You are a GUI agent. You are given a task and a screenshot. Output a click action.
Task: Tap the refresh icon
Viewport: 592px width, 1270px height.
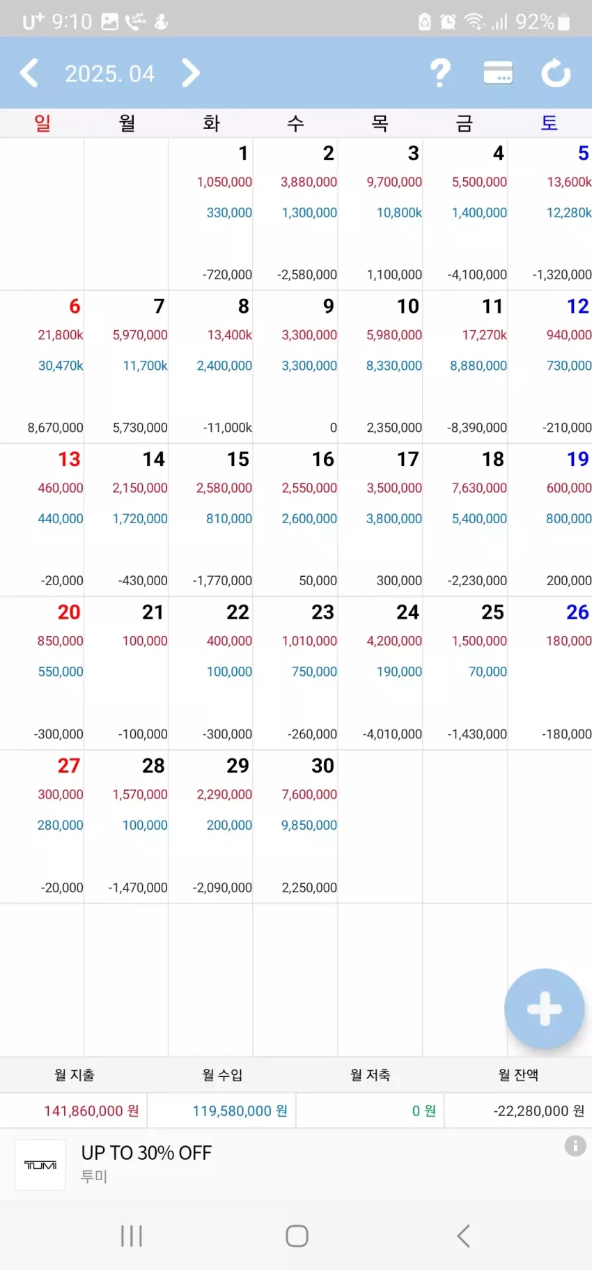coord(556,73)
